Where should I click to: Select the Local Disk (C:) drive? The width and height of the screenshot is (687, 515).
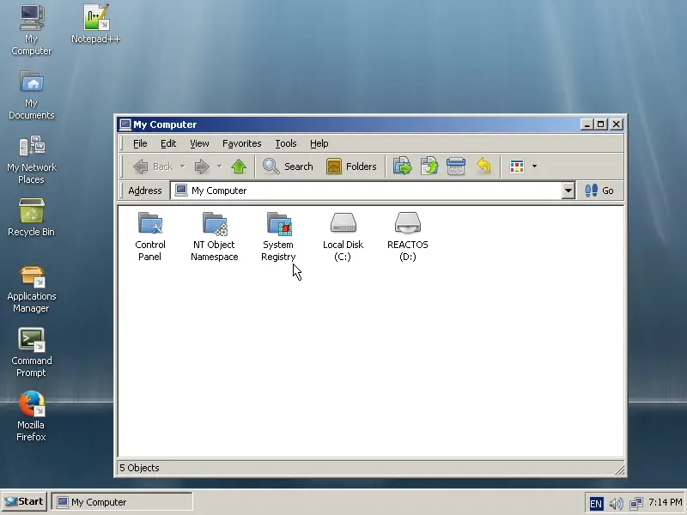(343, 224)
